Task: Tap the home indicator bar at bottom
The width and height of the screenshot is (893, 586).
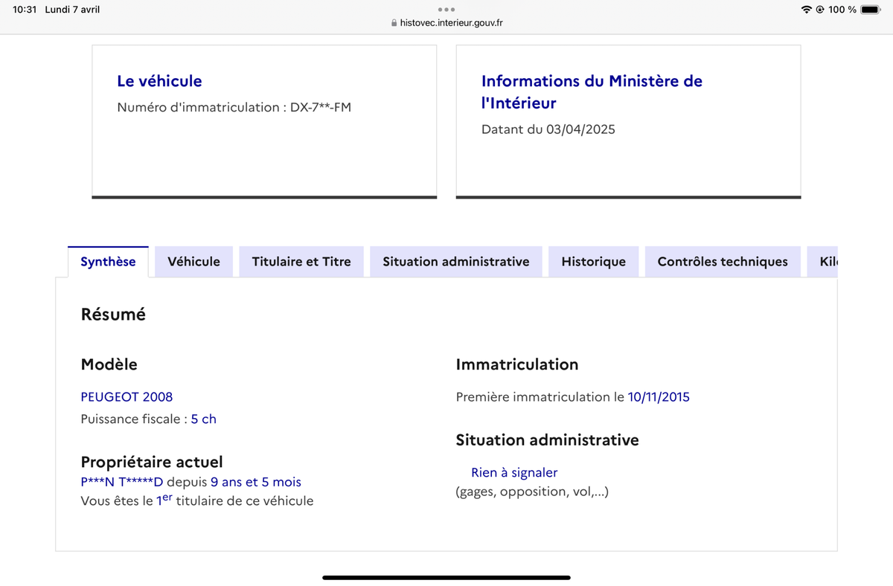Action: pos(446,577)
